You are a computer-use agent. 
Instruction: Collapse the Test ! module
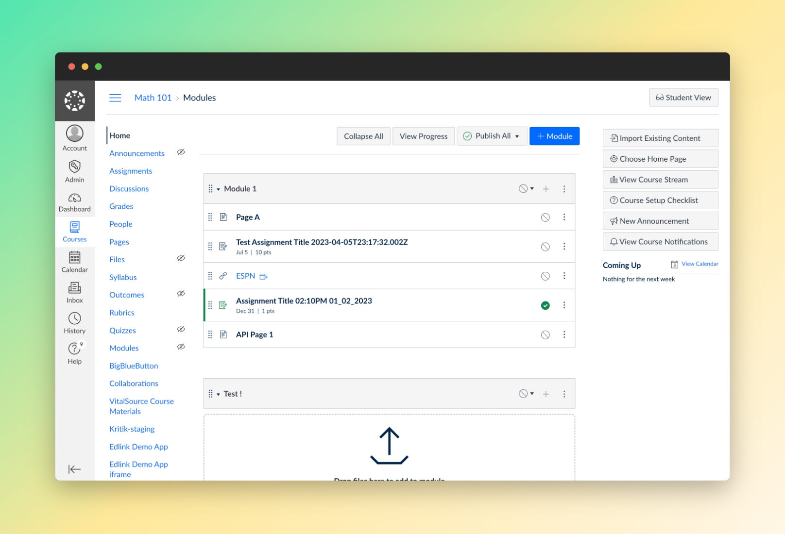point(218,394)
